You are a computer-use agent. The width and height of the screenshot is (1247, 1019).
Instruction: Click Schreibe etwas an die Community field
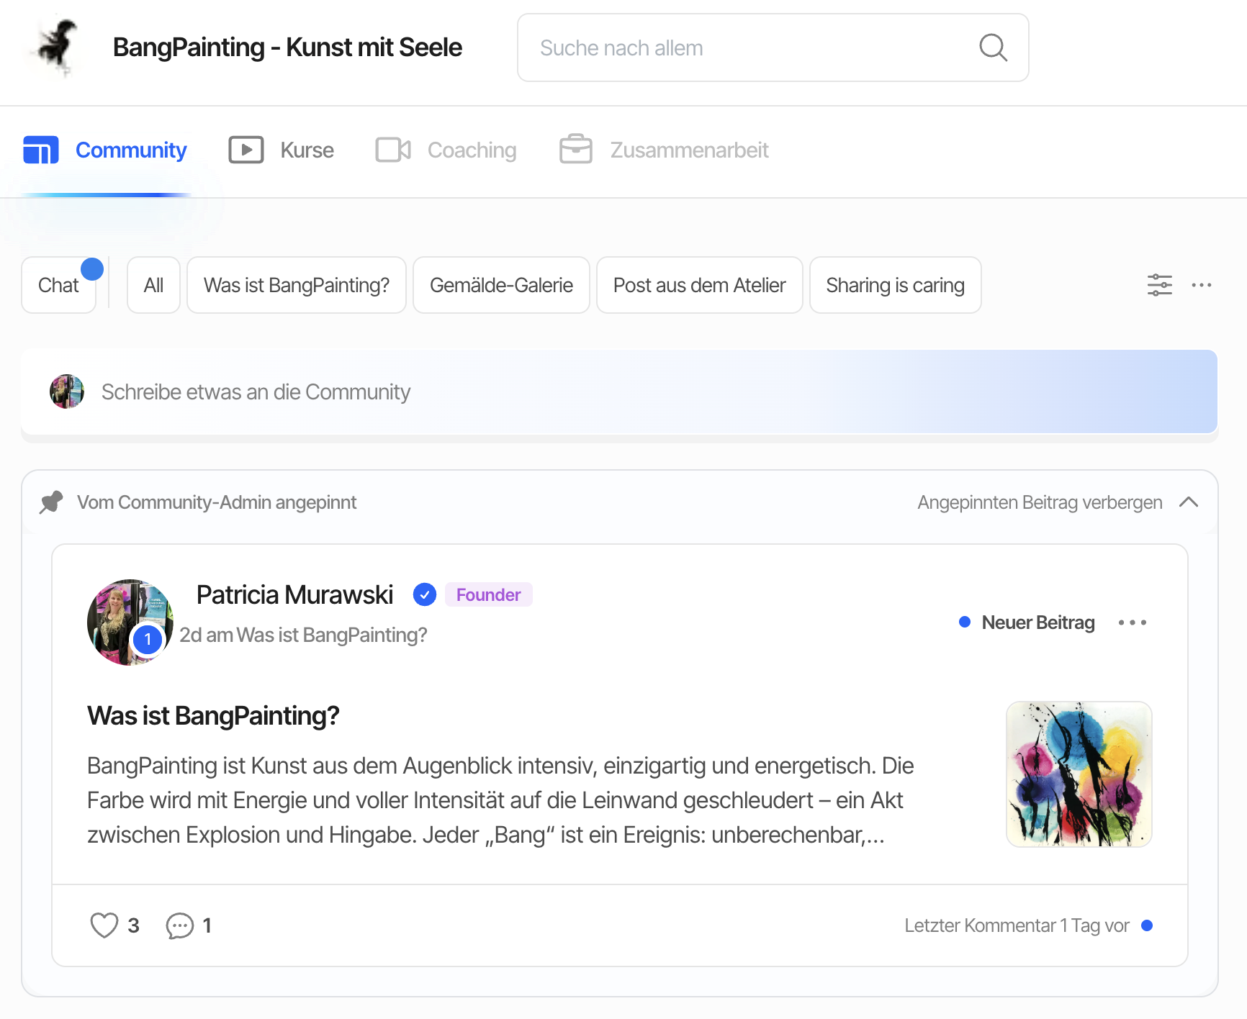click(619, 391)
